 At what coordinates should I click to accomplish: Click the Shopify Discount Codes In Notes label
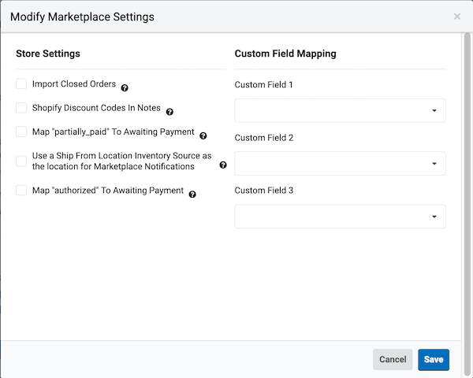click(96, 108)
